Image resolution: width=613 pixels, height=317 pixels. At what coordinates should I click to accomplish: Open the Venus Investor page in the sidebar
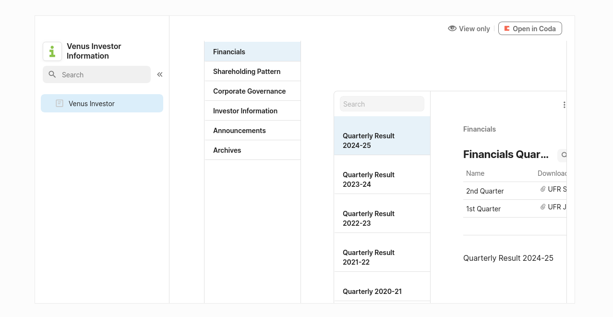tap(102, 103)
